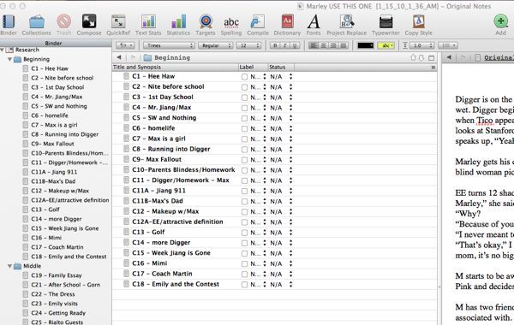Toggle label checkbox for C16 - Mimi
The height and width of the screenshot is (325, 514).
pos(244,263)
